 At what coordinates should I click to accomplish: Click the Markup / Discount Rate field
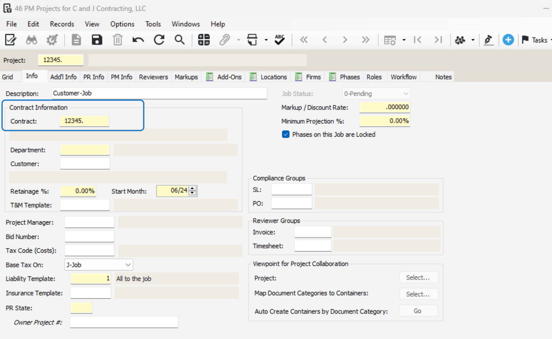[x=385, y=107]
